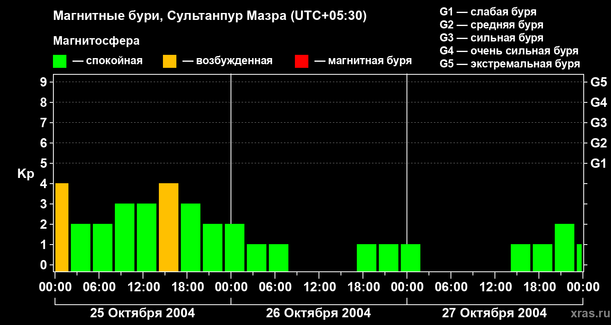Click the 'G3 — сильная буря' legend entry

[491, 38]
